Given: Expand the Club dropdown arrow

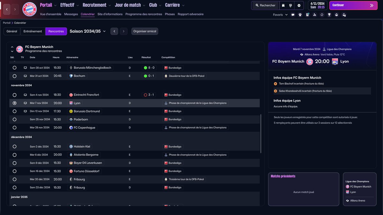Looking at the screenshot, I should (160, 5).
